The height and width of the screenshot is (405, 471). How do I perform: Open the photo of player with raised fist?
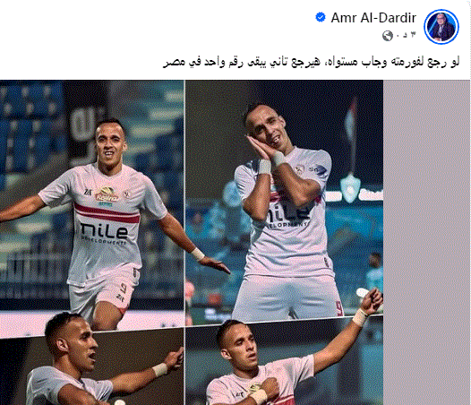pyautogui.click(x=284, y=364)
